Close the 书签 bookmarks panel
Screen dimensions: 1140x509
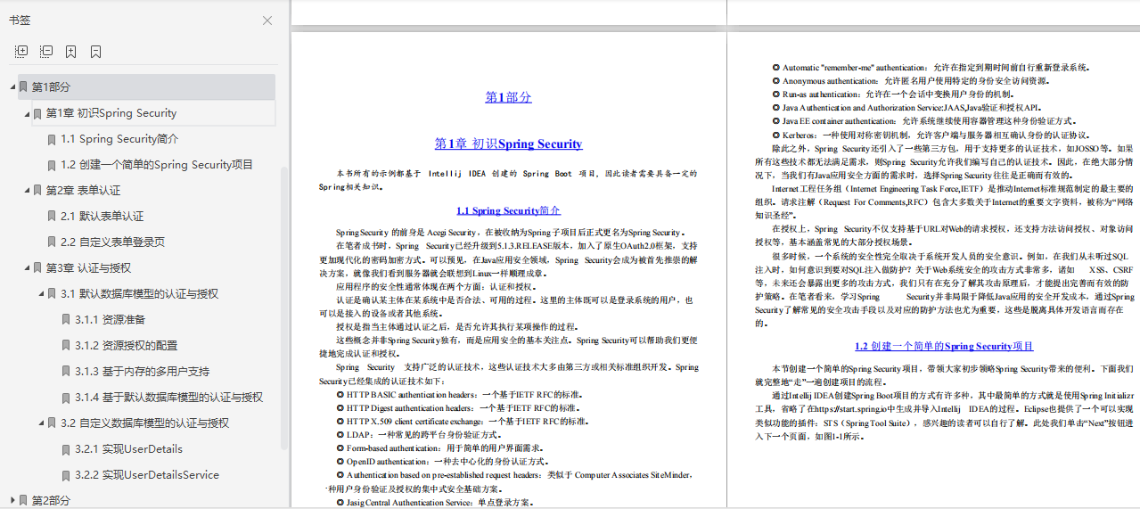[x=267, y=21]
